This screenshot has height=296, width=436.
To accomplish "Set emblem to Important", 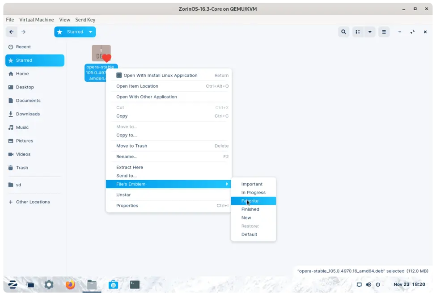I will point(254,184).
